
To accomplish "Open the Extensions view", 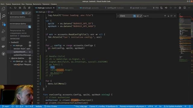I will click(x=3, y=39).
